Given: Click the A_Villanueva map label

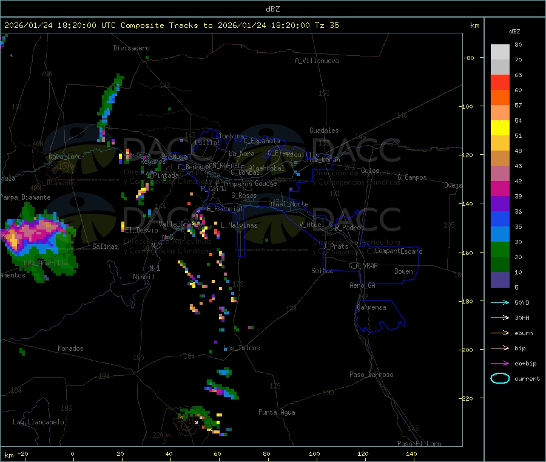Looking at the screenshot, I should [x=317, y=61].
